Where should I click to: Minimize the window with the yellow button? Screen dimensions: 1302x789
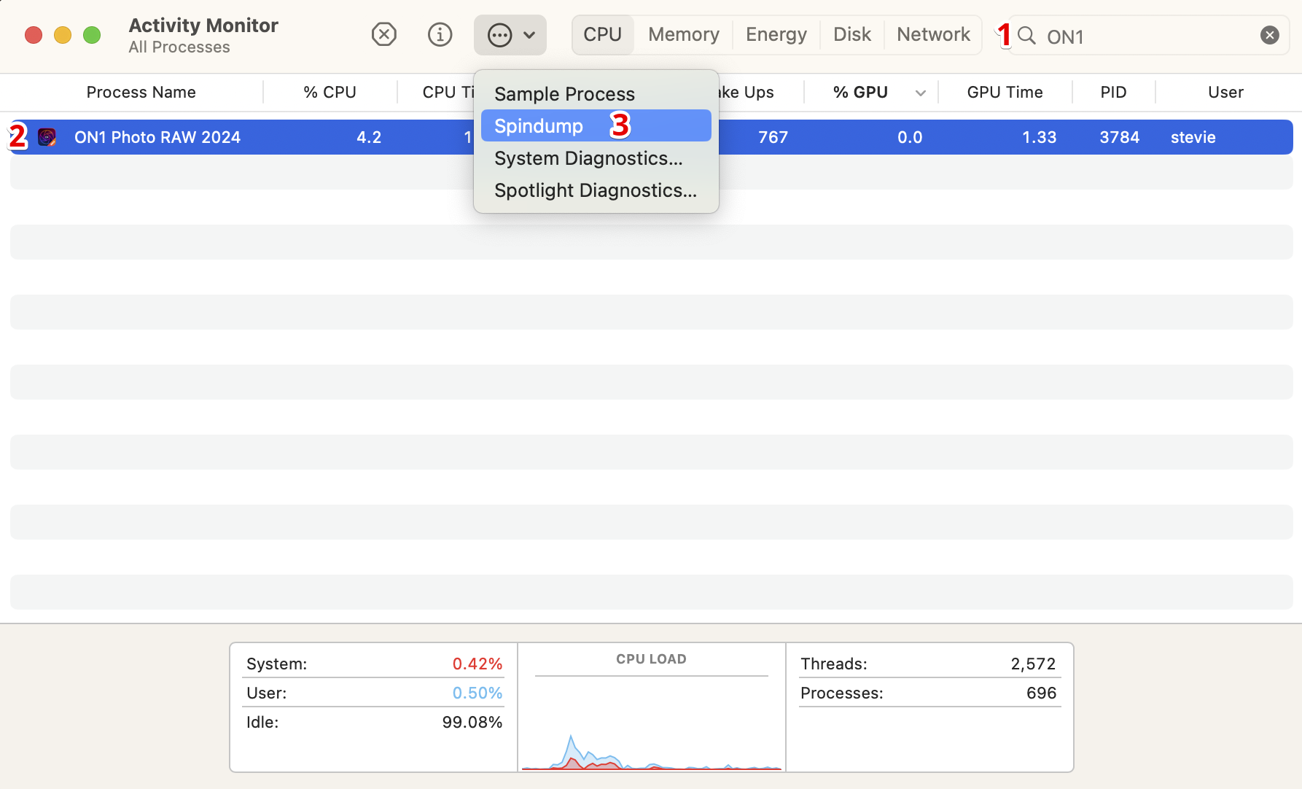[63, 35]
